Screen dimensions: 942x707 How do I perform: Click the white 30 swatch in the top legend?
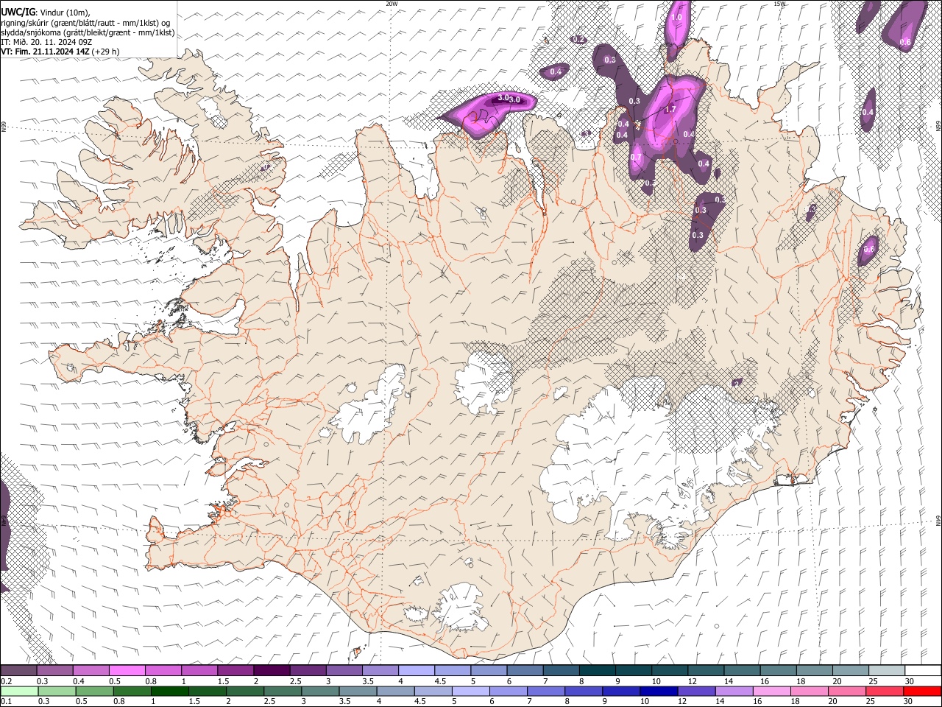pyautogui.click(x=921, y=671)
